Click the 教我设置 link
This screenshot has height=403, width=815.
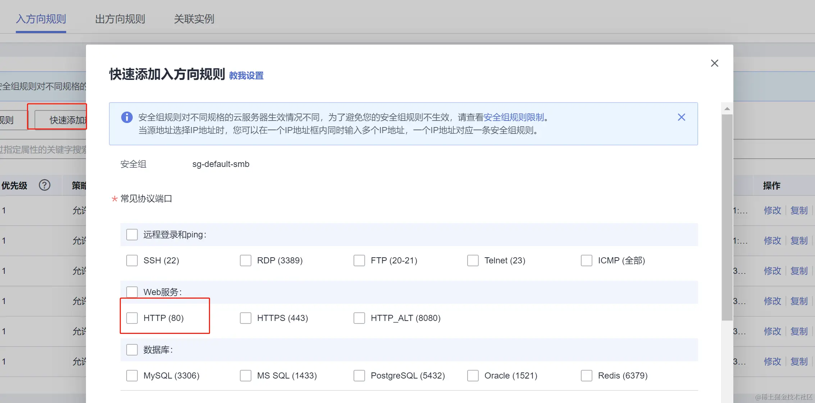pyautogui.click(x=246, y=76)
